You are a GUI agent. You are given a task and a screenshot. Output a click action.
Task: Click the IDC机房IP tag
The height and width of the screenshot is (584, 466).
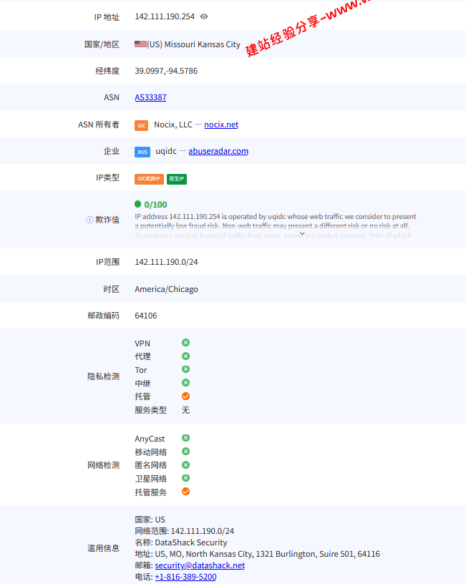click(149, 179)
